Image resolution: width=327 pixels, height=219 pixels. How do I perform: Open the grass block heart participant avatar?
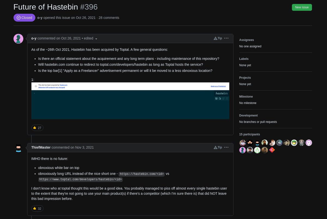[294, 143]
